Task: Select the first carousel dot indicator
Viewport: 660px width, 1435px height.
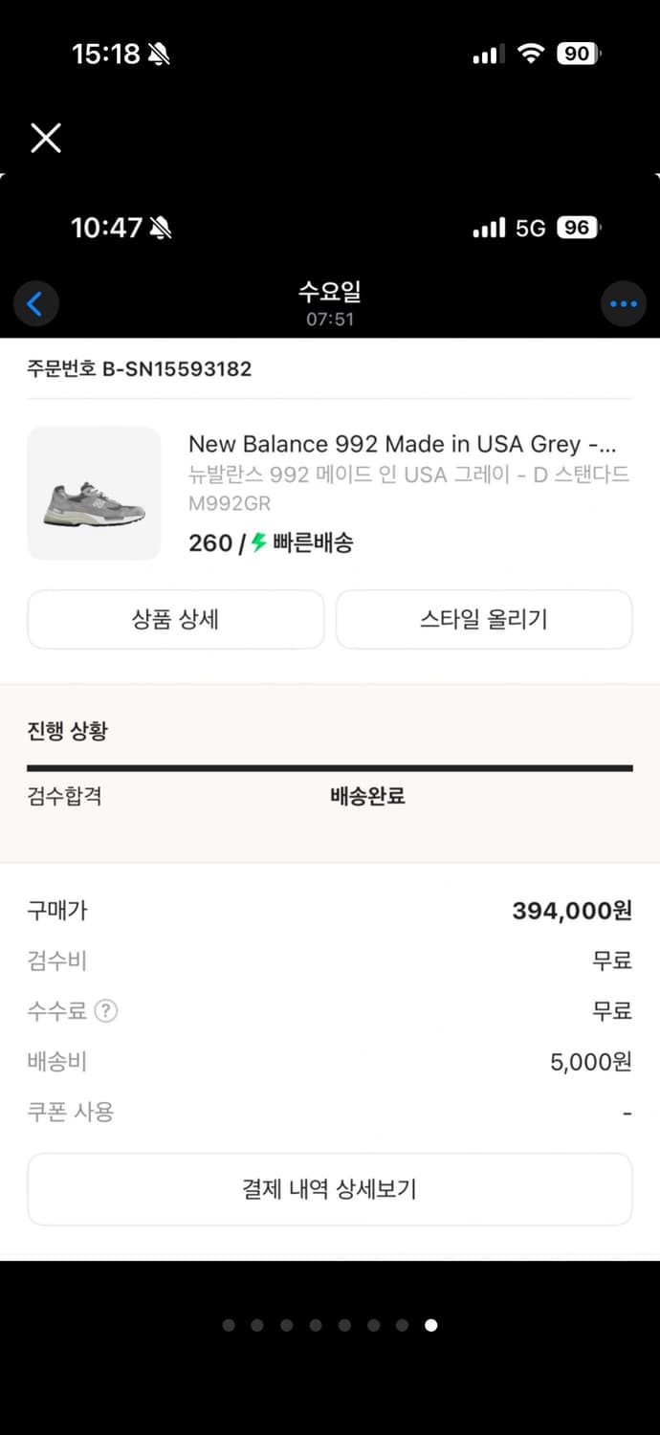Action: [x=229, y=1326]
